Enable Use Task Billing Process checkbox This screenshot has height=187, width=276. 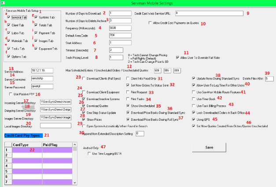(194, 106)
